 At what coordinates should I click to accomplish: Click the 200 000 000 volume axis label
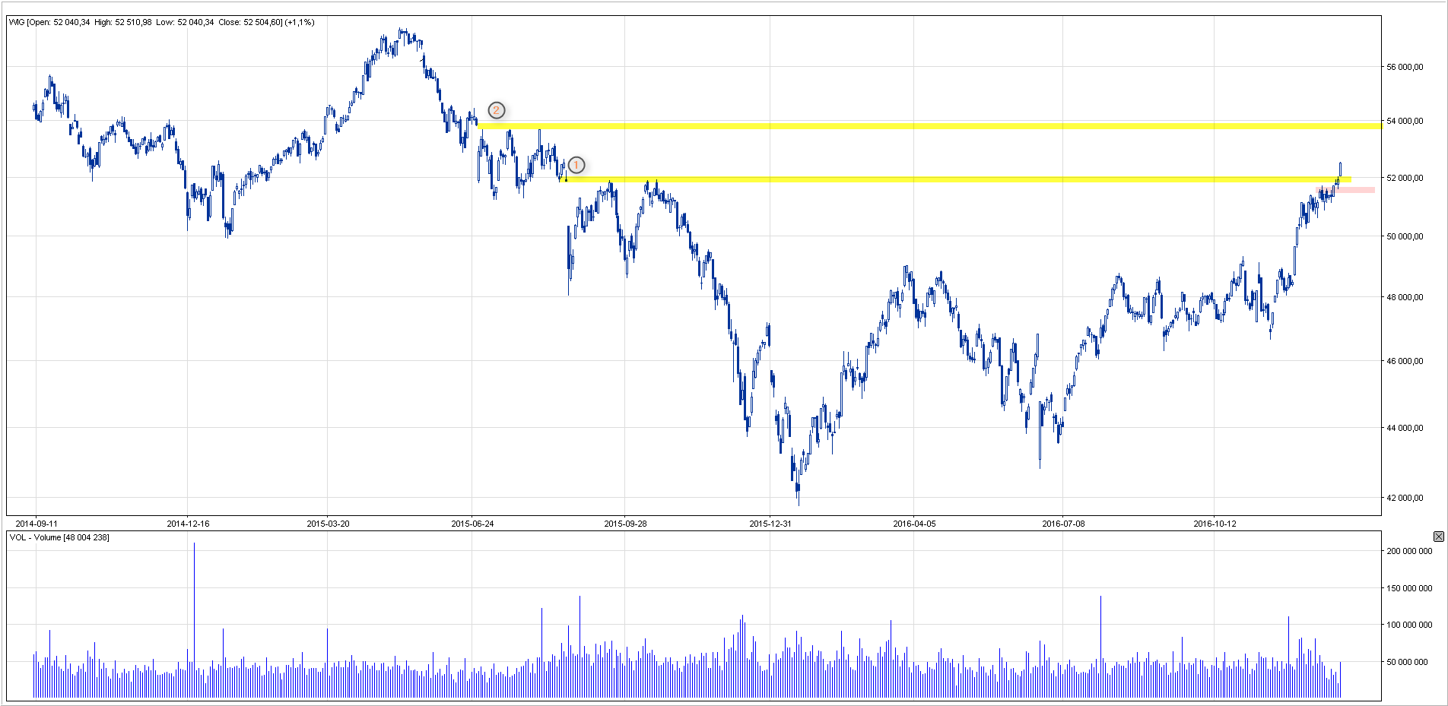pos(1409,551)
